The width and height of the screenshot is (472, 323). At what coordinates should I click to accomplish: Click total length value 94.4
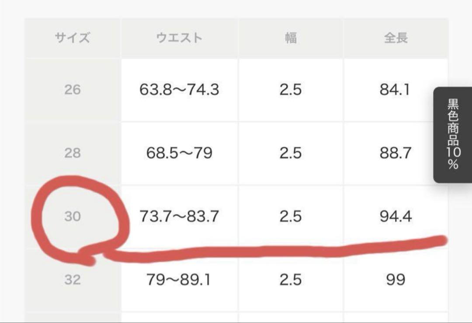[x=396, y=216]
